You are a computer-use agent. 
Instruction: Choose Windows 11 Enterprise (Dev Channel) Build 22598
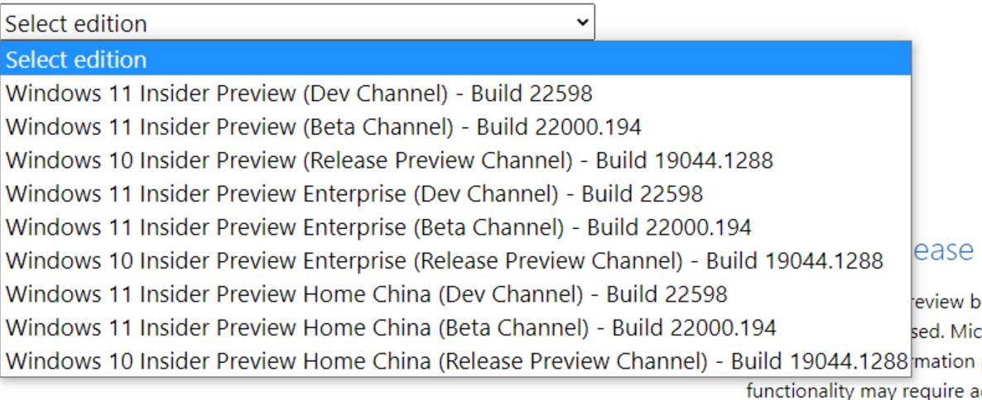pyautogui.click(x=354, y=194)
